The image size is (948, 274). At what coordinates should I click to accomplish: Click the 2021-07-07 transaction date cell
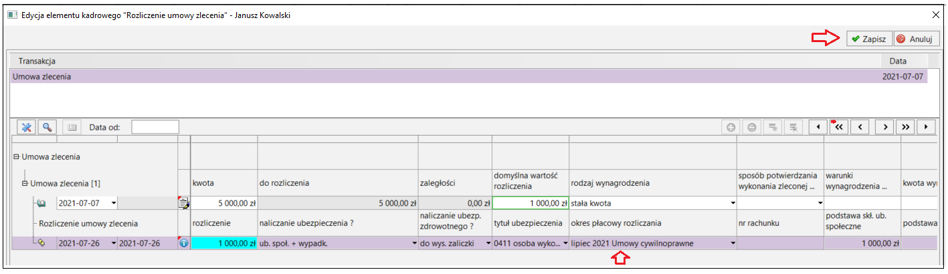(x=903, y=77)
